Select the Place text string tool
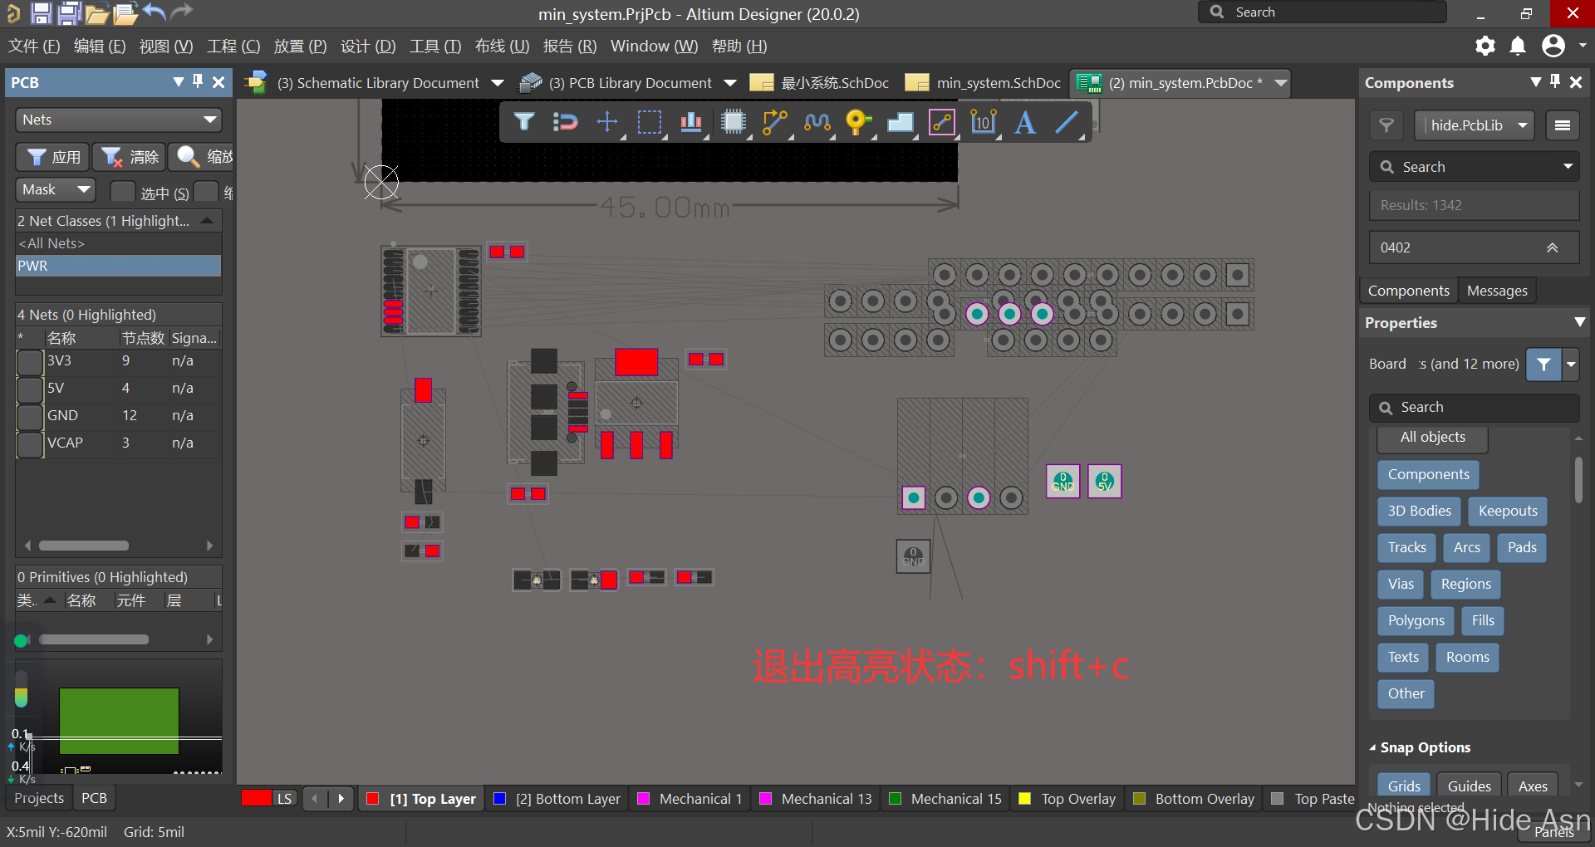Image resolution: width=1595 pixels, height=847 pixels. [x=1025, y=122]
